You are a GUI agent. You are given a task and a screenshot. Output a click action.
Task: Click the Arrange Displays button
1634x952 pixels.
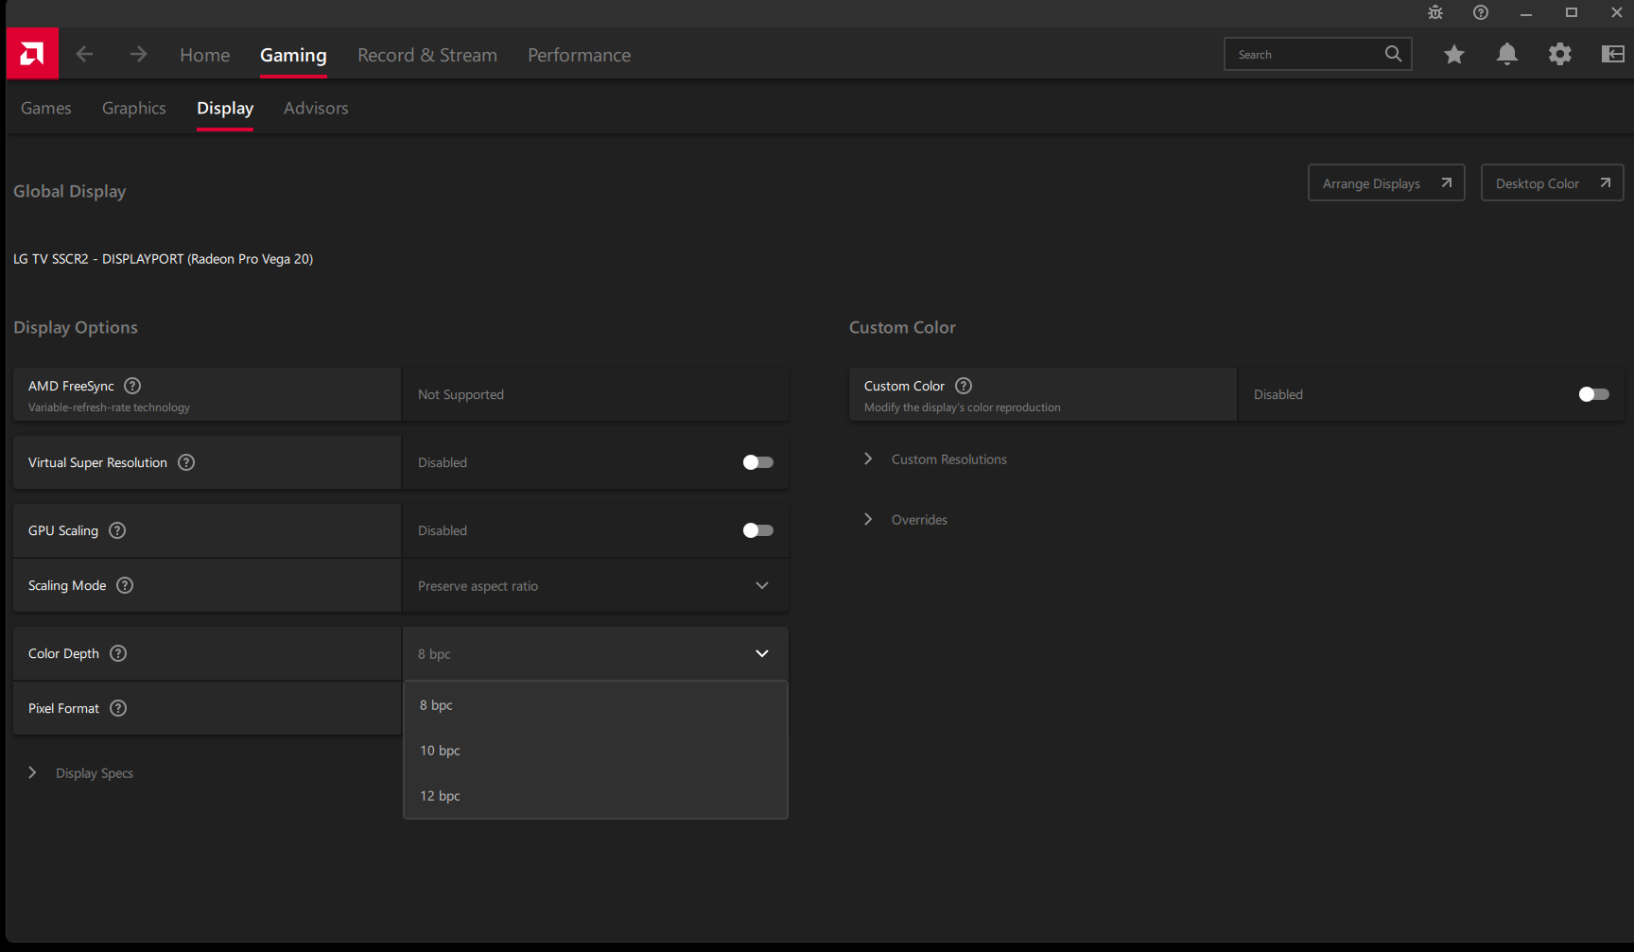tap(1385, 183)
